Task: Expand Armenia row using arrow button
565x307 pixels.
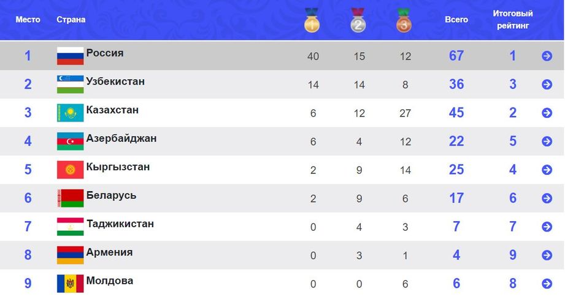Action: click(547, 255)
